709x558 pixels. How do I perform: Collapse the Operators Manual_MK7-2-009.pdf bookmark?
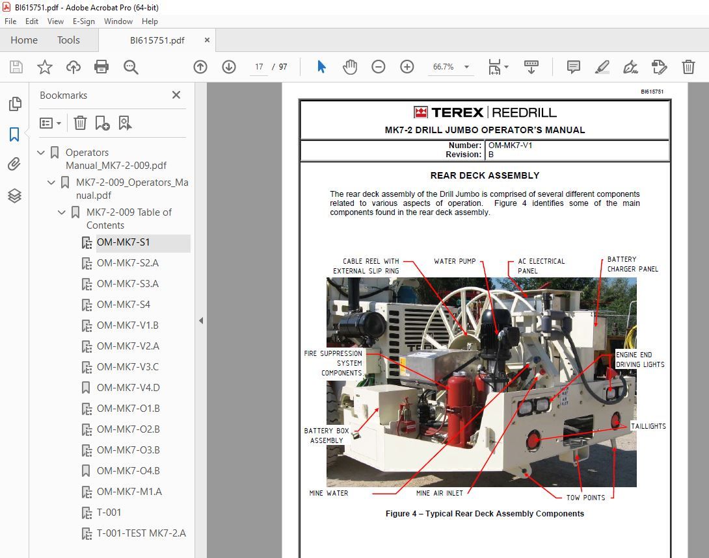point(40,152)
